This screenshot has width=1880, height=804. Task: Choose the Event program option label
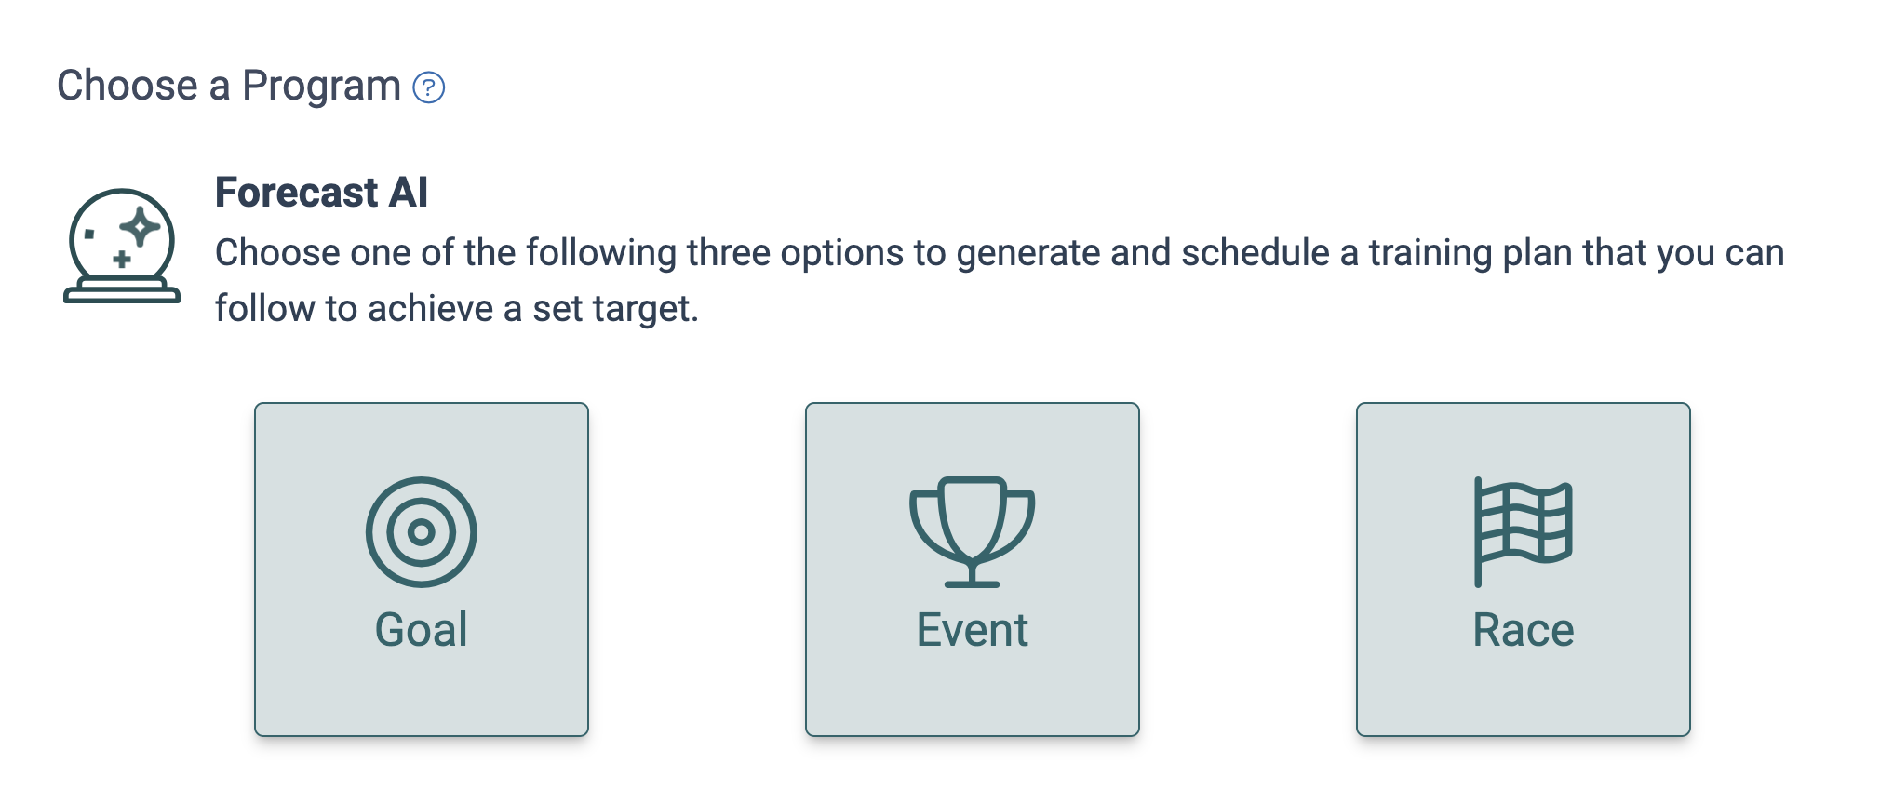coord(972,630)
